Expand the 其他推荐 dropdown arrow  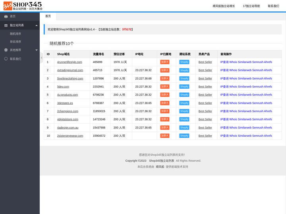click(37, 50)
